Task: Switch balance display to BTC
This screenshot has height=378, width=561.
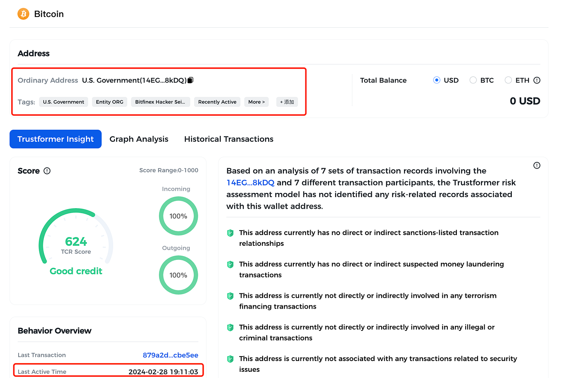Action: click(473, 80)
